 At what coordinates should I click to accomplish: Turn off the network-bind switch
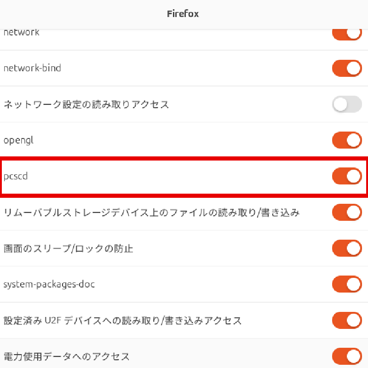click(347, 68)
